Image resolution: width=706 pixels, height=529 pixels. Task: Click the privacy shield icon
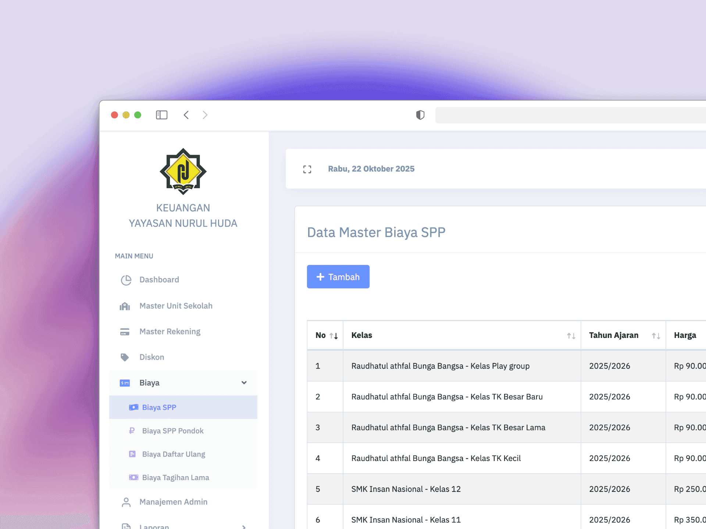click(x=420, y=115)
